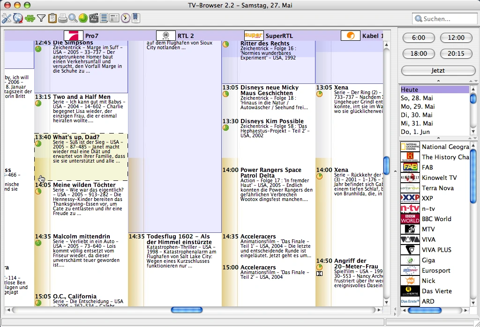Click the magnifying glass search icon in toolbar
The width and height of the screenshot is (480, 327).
73,18
